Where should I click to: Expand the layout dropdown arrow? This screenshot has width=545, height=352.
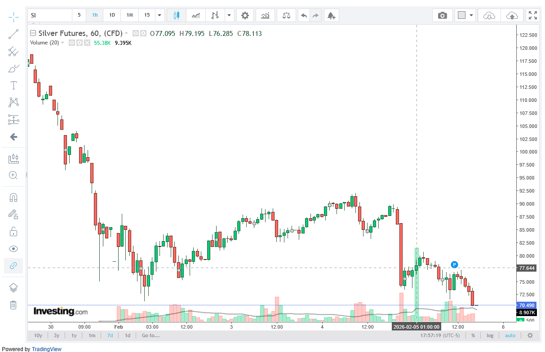471,15
